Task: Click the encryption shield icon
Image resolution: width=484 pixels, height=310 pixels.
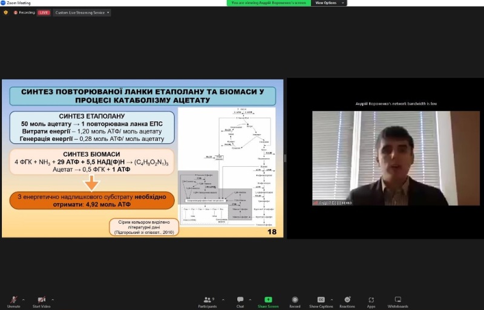Action: (x=5, y=13)
